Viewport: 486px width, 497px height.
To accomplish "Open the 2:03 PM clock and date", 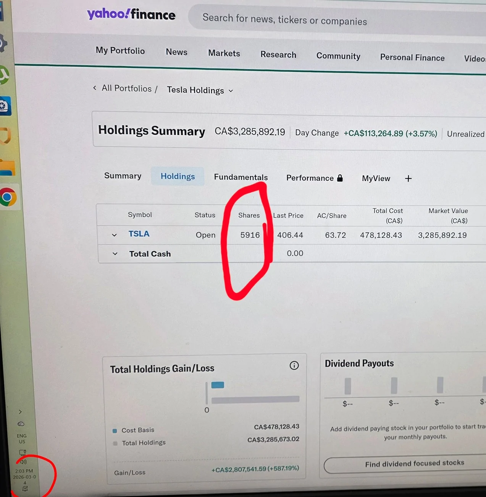I will 24,476.
